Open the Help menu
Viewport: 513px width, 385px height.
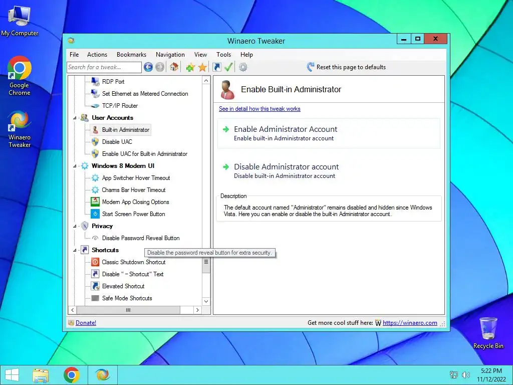[x=246, y=55]
